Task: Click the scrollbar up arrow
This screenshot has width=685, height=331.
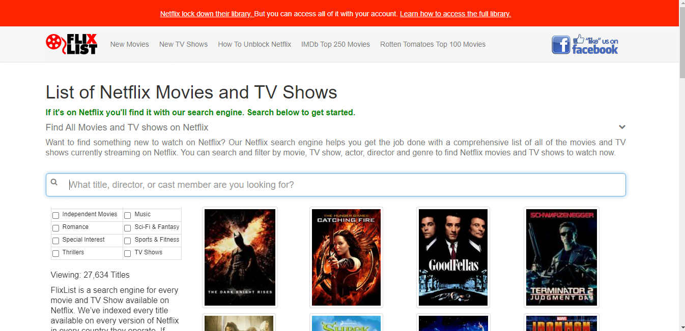Action: (682, 4)
